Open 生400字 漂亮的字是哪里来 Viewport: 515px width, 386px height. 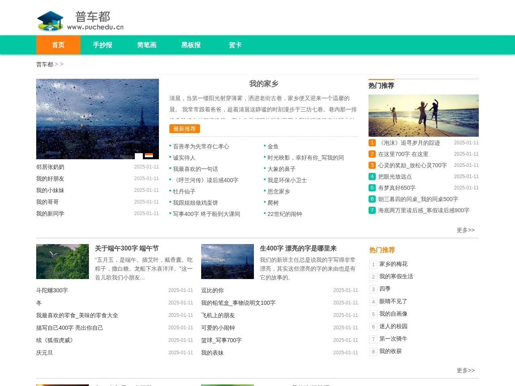[299, 248]
